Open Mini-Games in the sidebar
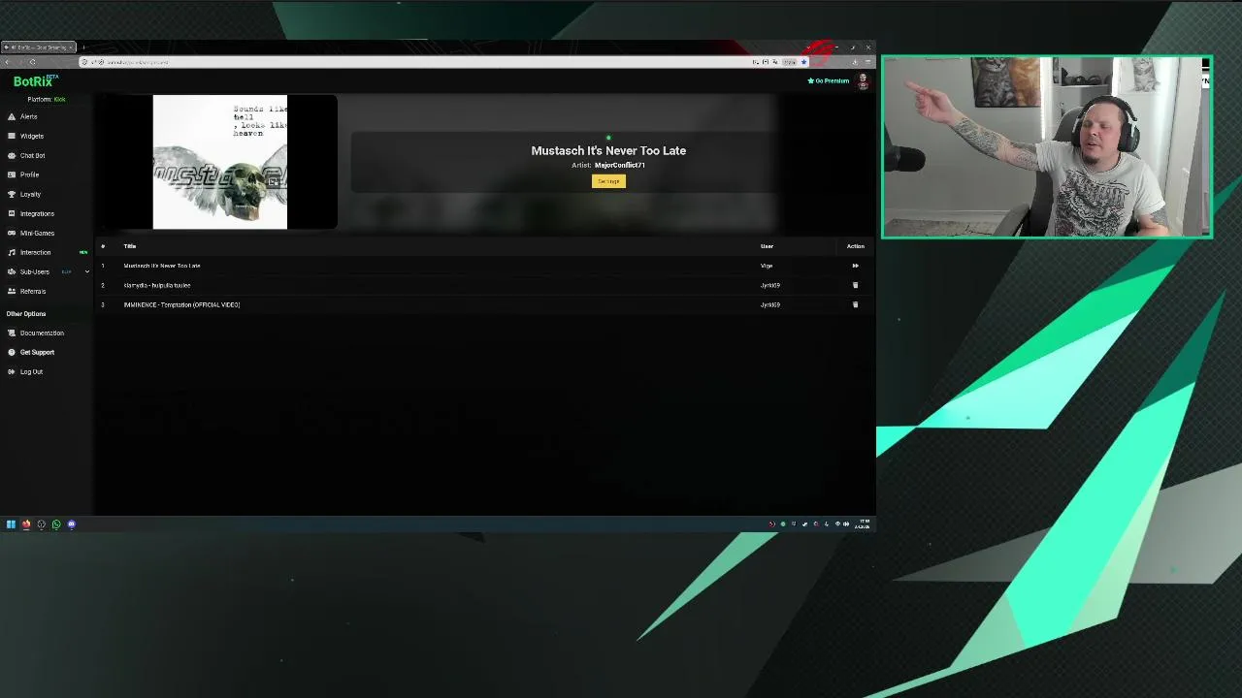The width and height of the screenshot is (1242, 698). [37, 233]
